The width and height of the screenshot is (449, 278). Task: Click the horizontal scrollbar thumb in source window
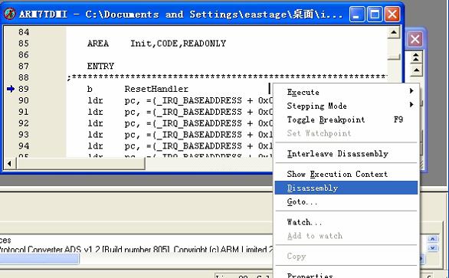pyautogui.click(x=80, y=164)
